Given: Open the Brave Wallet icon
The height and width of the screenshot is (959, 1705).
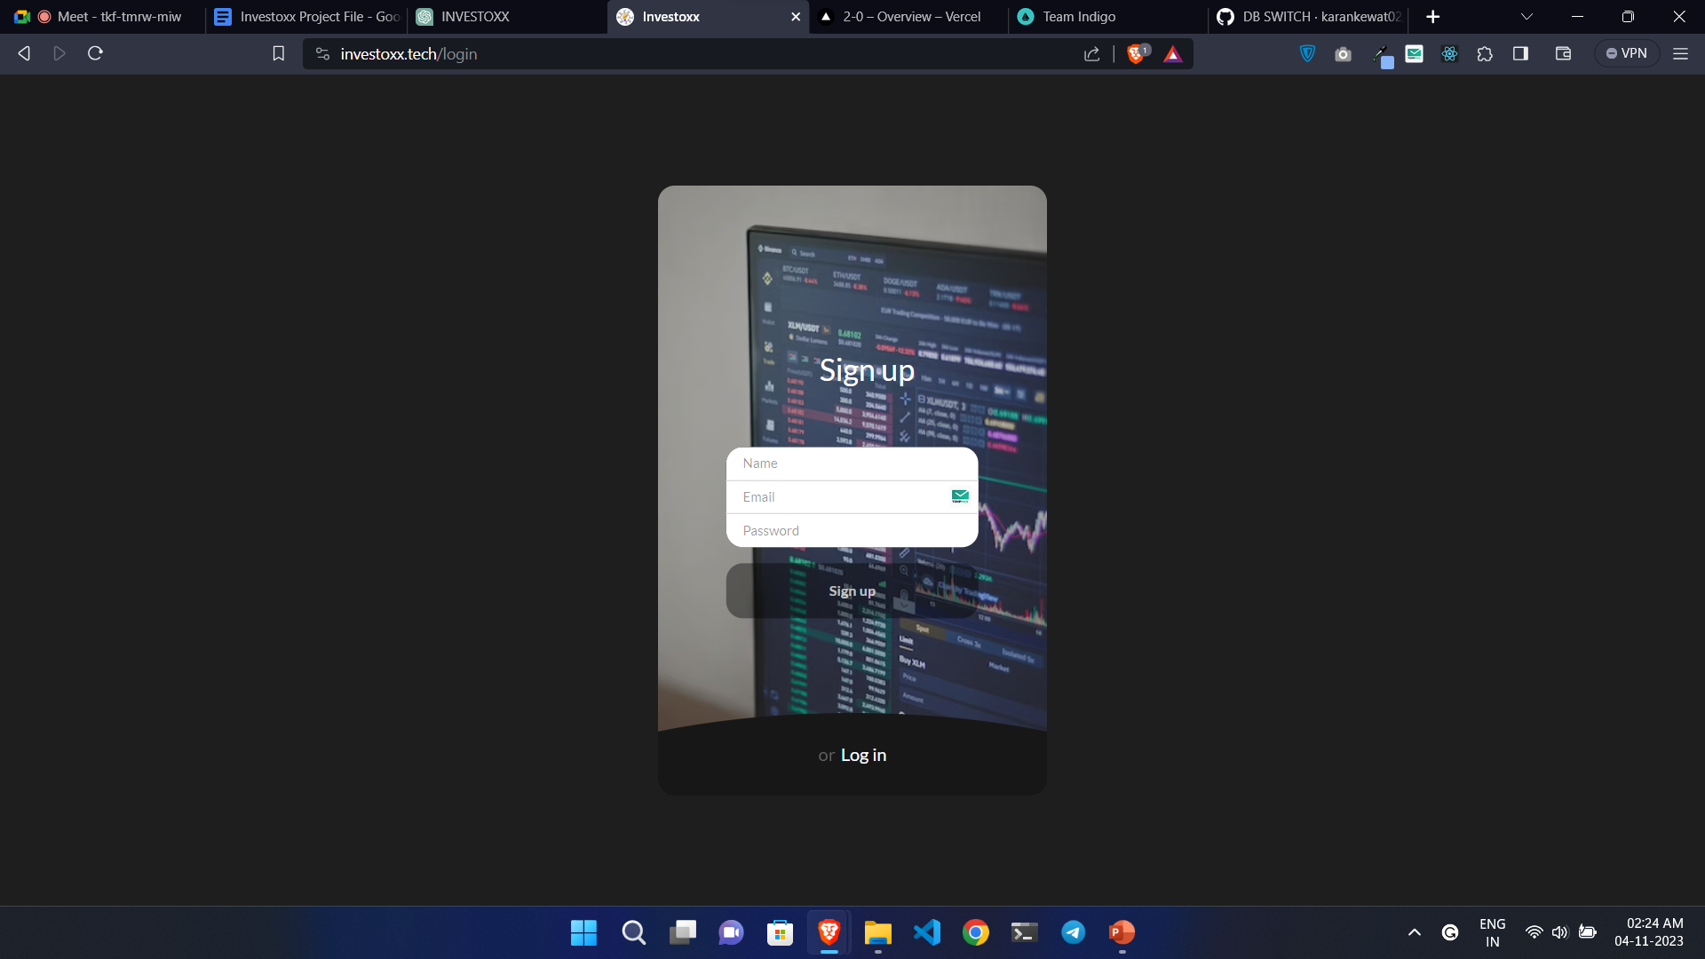Looking at the screenshot, I should [x=1564, y=54].
